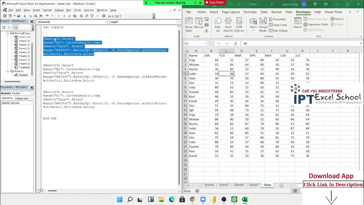Click the Reset stop icon in VBA toolbar
364x205 pixels.
69,16
